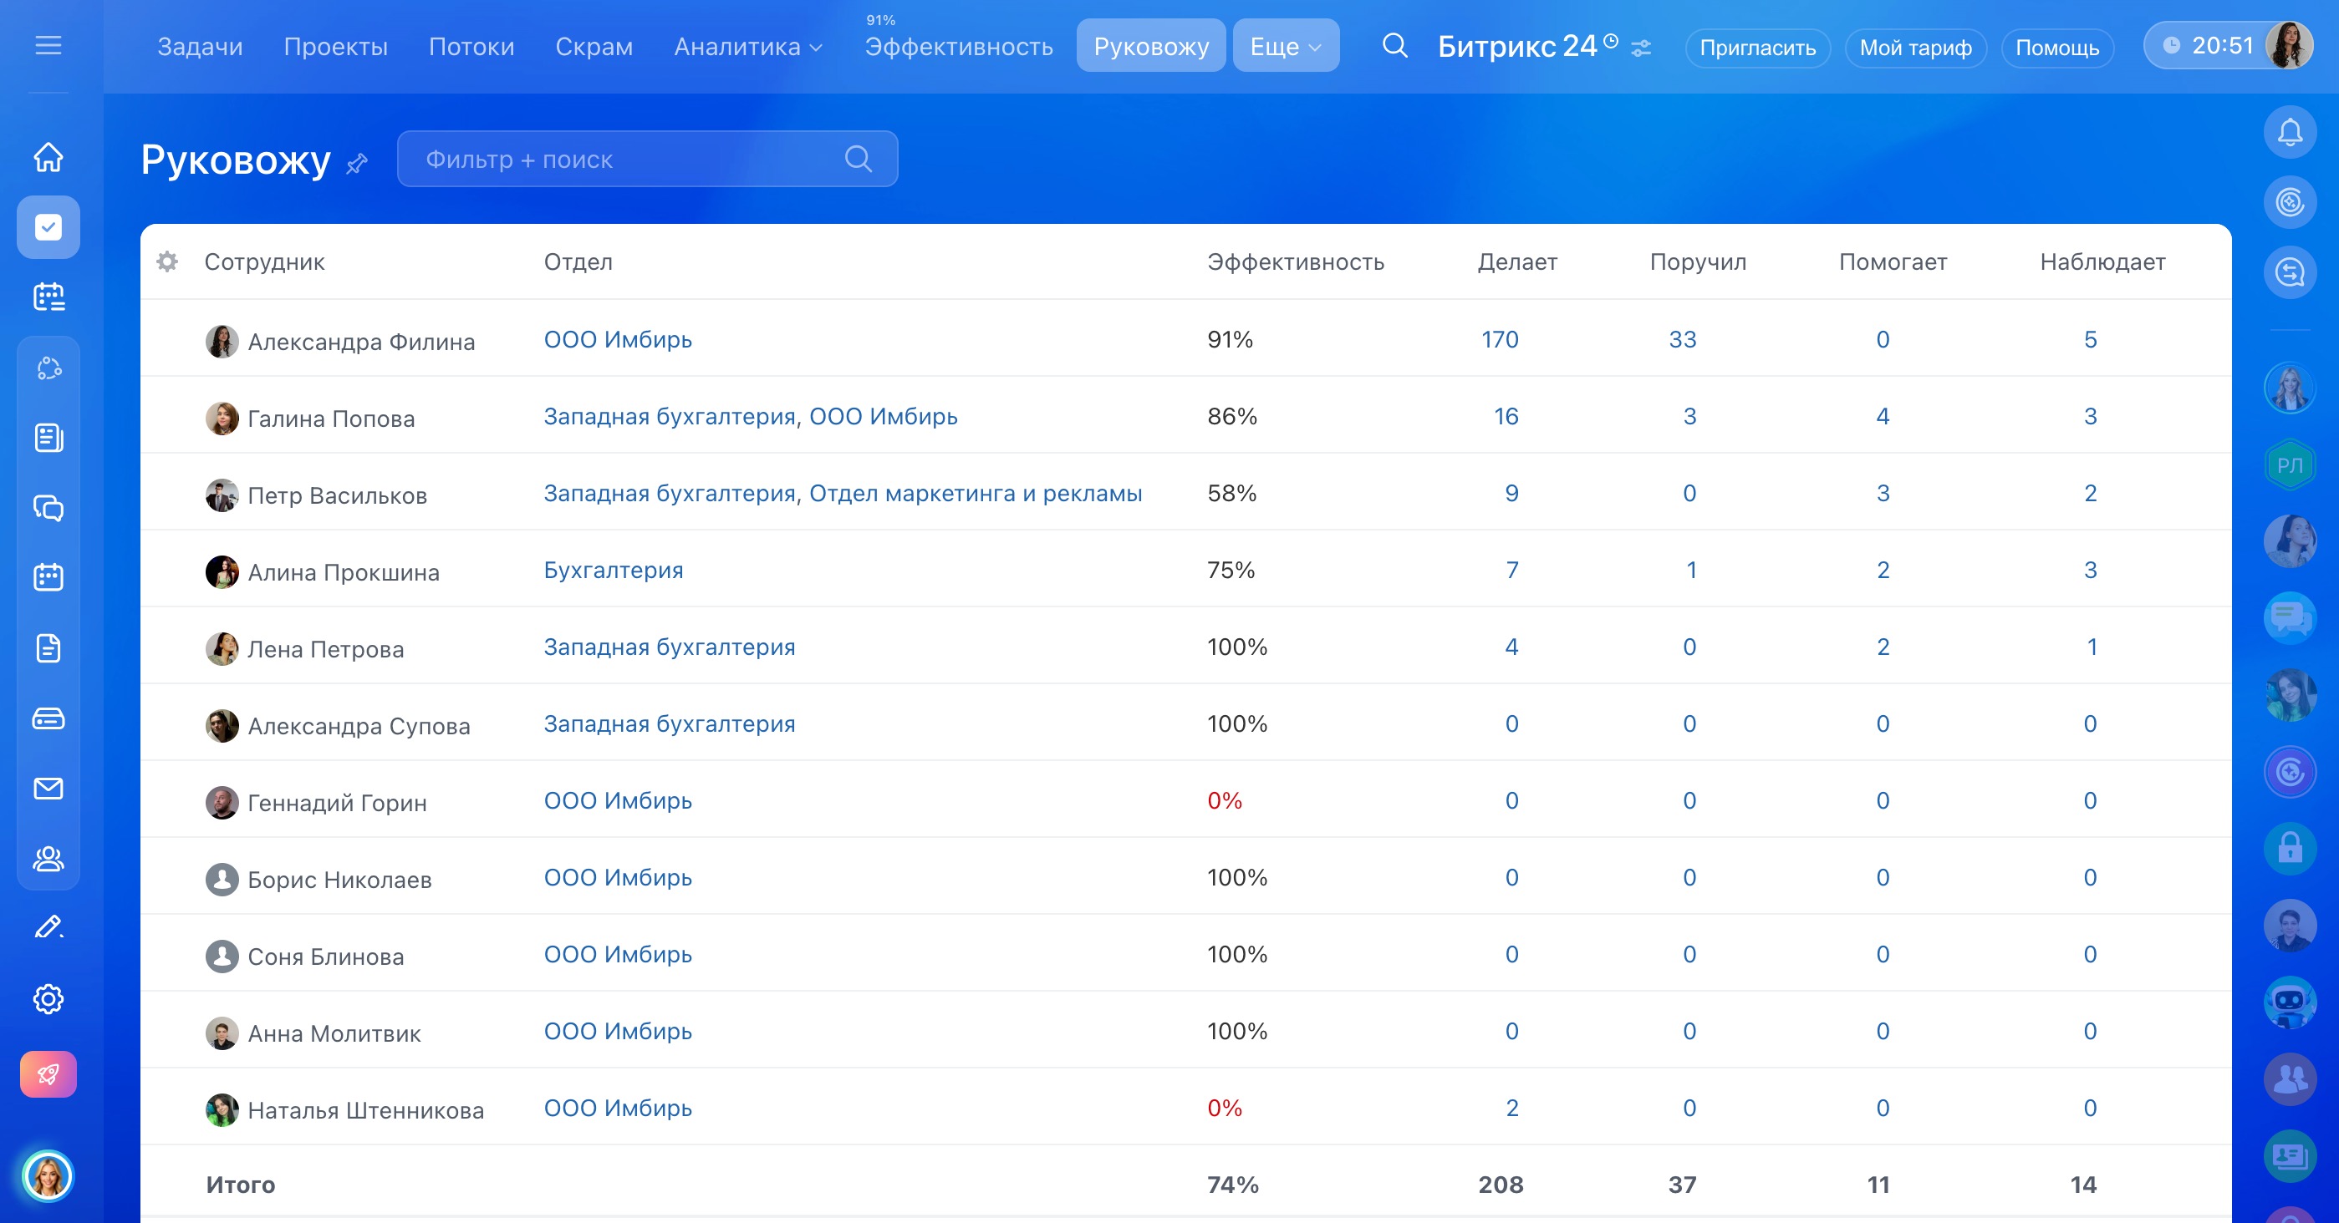Image resolution: width=2339 pixels, height=1223 pixels.
Task: Open the sidebar settings gear icon
Action: tap(48, 999)
